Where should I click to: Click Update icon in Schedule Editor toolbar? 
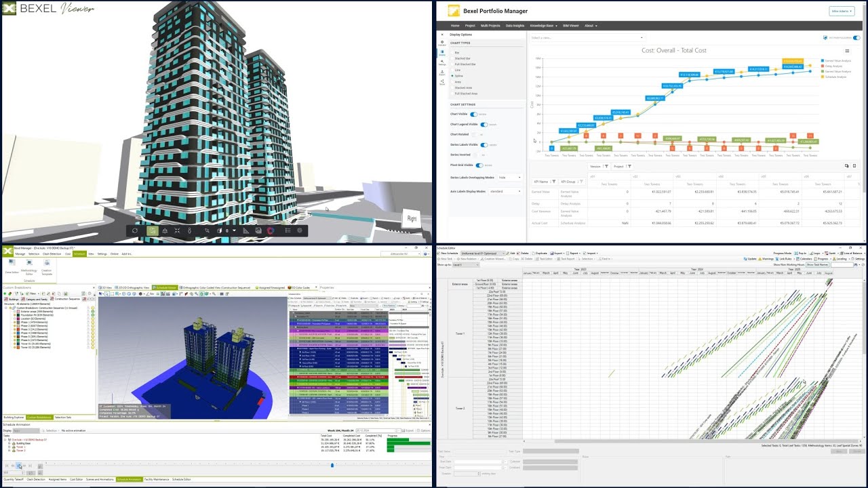pyautogui.click(x=750, y=259)
